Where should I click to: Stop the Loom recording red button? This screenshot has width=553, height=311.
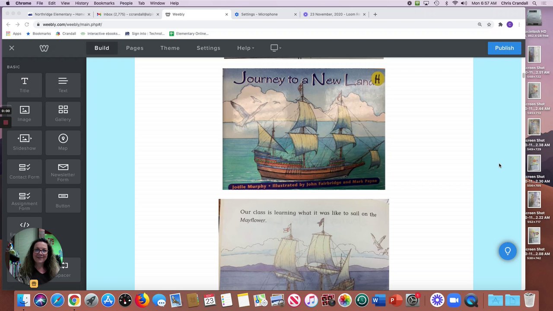click(x=6, y=122)
